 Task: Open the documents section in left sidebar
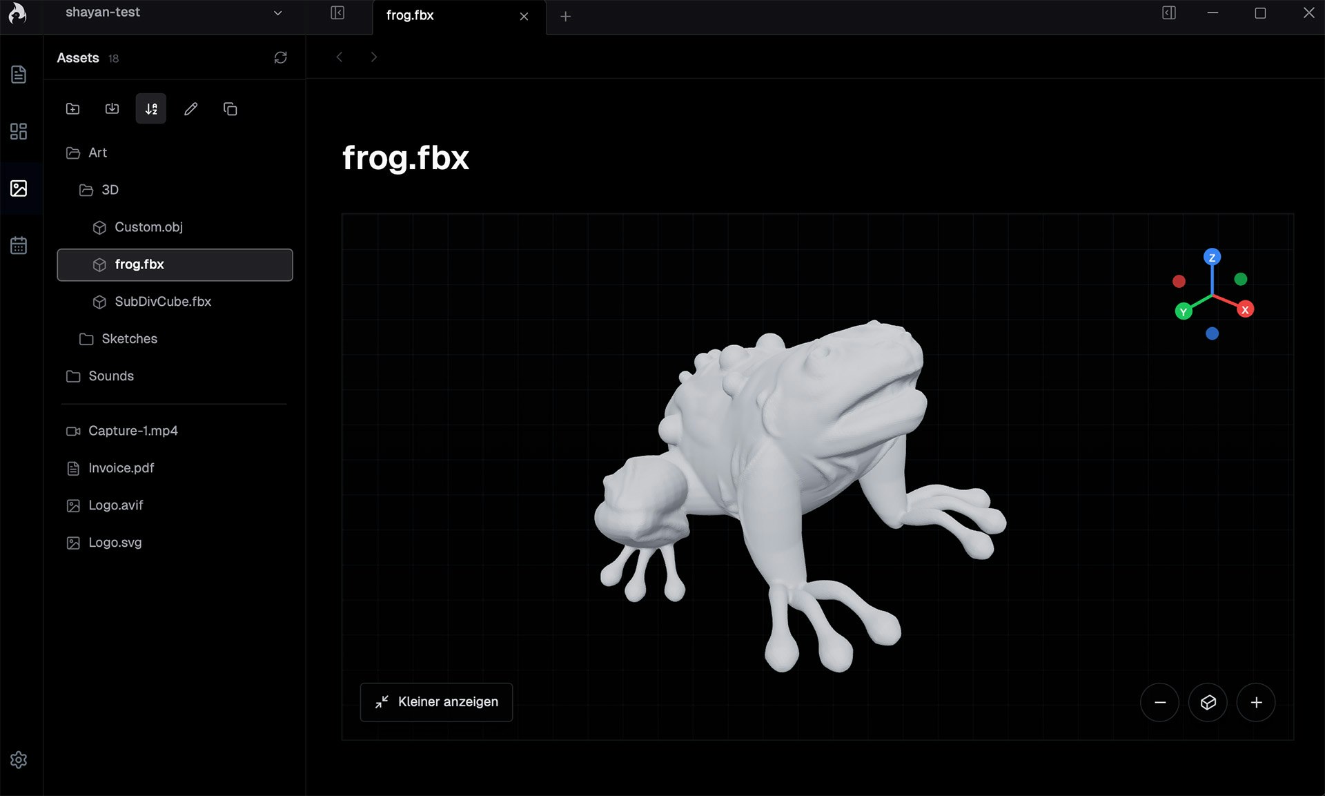click(19, 75)
